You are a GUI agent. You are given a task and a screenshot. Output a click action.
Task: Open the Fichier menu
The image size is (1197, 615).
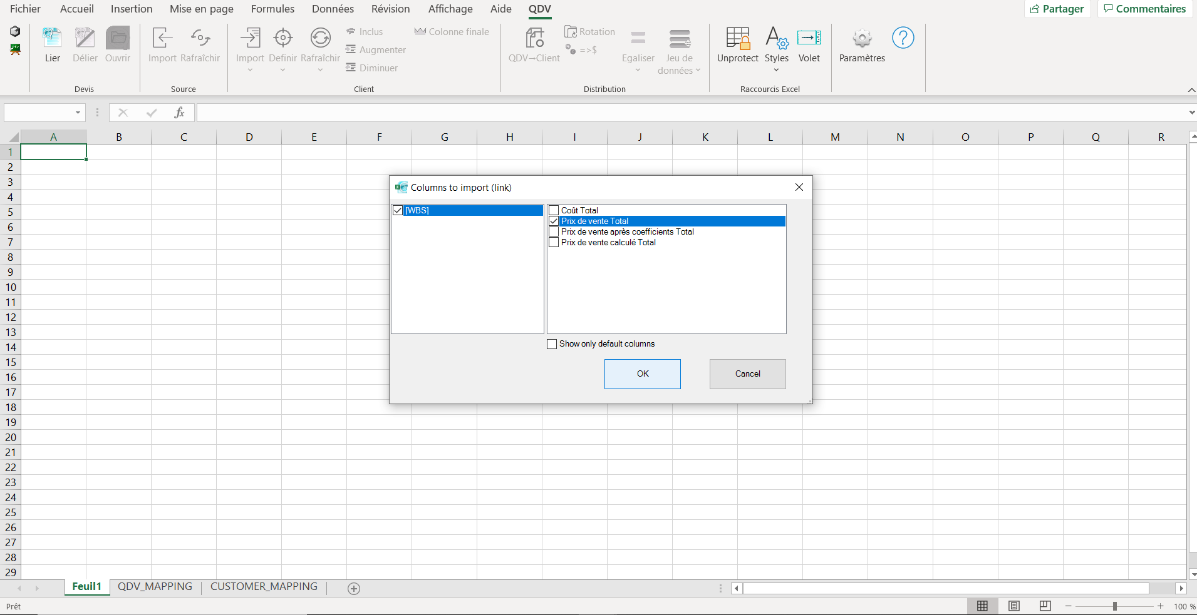25,9
